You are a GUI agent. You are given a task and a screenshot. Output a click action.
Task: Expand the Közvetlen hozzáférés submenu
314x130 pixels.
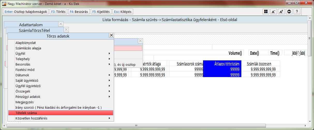pos(61,118)
